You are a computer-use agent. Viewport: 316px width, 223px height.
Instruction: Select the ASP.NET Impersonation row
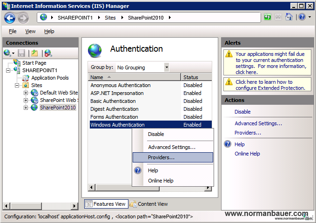(150, 93)
